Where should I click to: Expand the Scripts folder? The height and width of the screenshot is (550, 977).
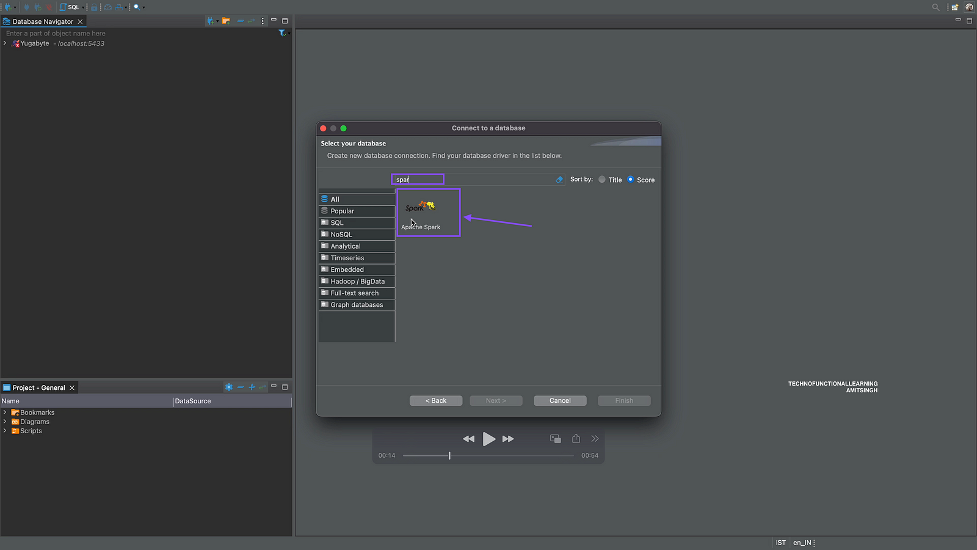point(5,431)
